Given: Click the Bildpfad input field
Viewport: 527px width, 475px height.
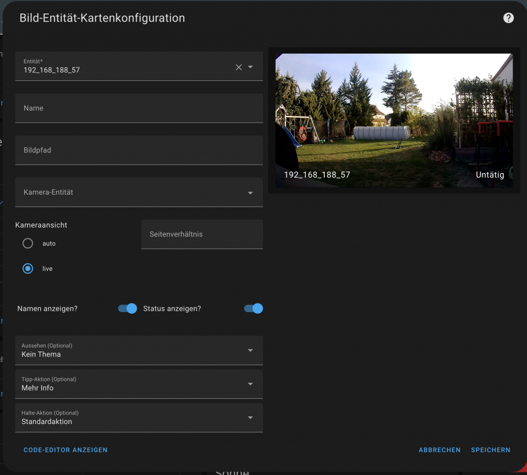Looking at the screenshot, I should 139,150.
